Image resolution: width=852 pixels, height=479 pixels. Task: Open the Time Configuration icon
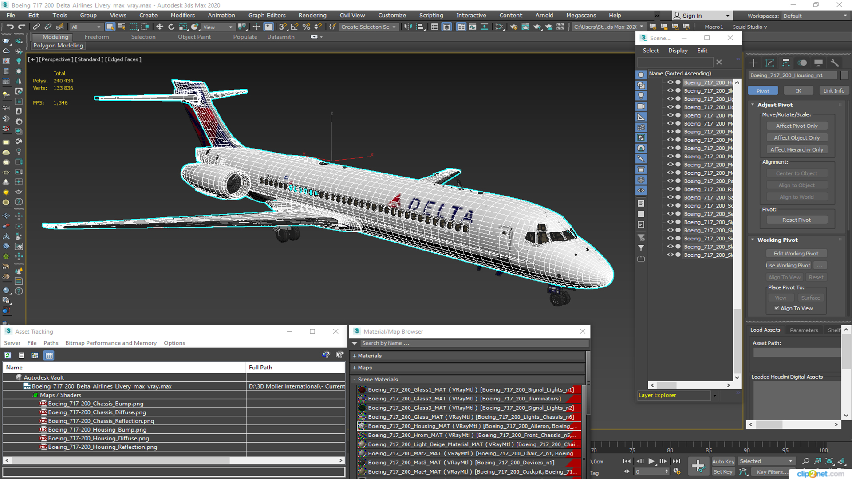pos(677,471)
